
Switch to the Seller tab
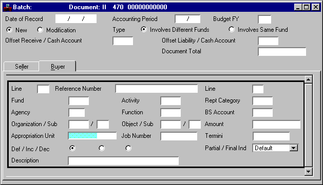22,67
